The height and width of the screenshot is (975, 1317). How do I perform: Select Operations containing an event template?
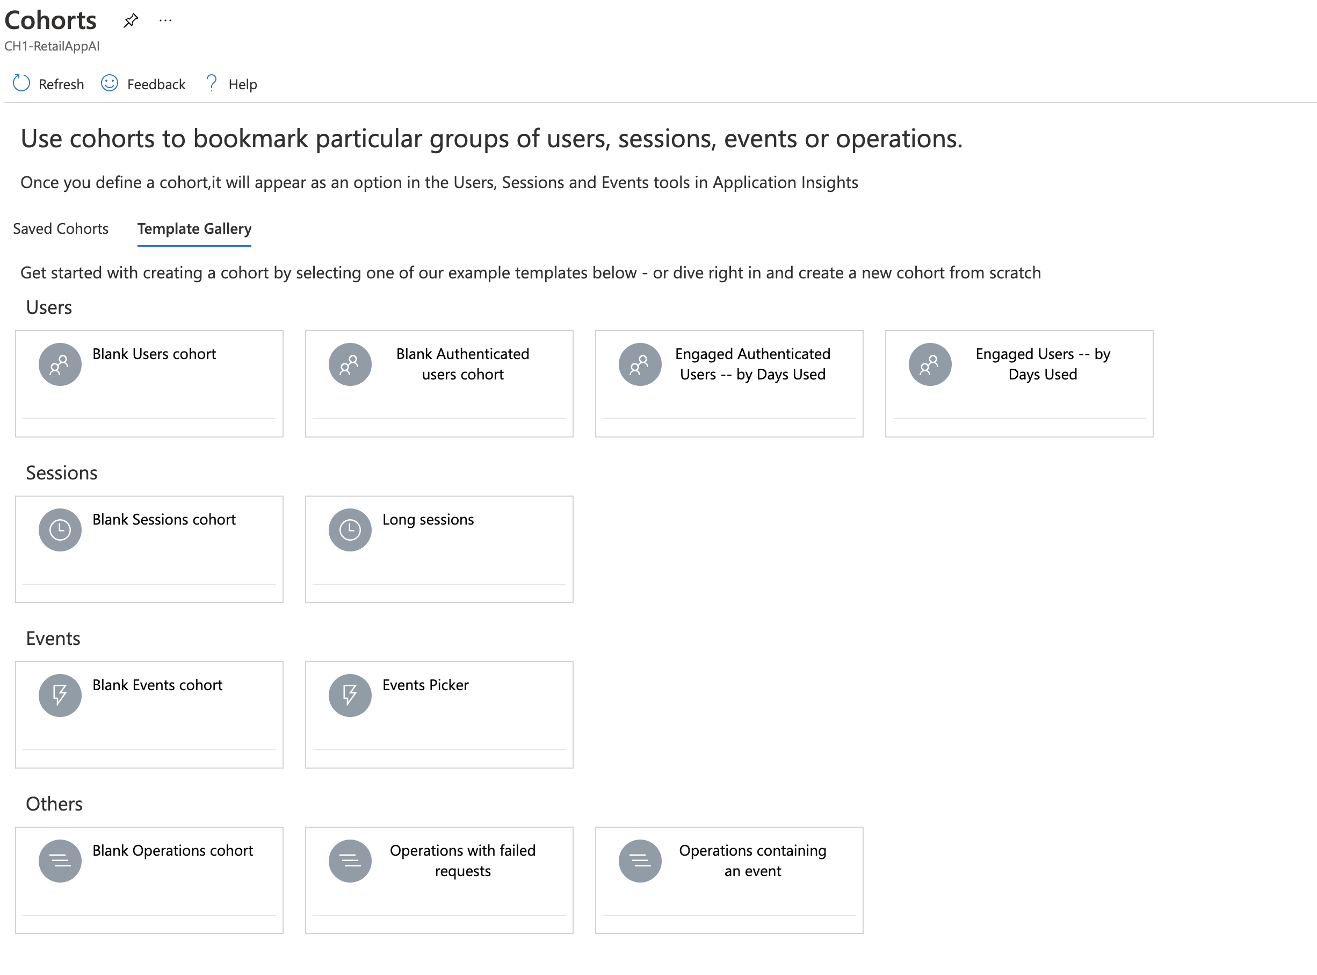pos(752,861)
